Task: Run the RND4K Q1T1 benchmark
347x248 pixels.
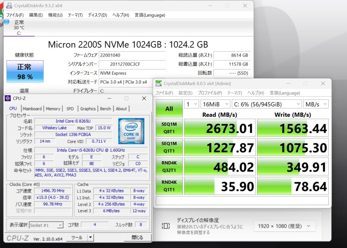Action: coord(169,186)
